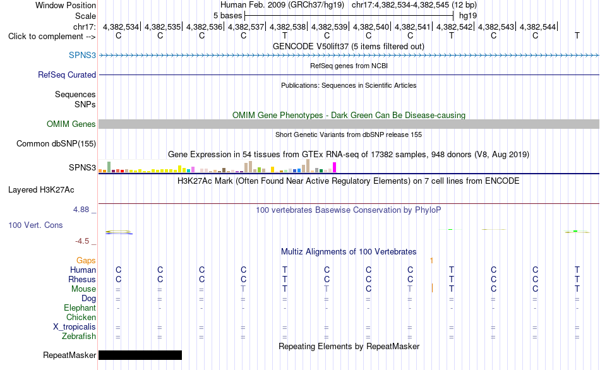This screenshot has width=600, height=370.
Task: Click the orange Gaps row label
Action: coord(86,261)
